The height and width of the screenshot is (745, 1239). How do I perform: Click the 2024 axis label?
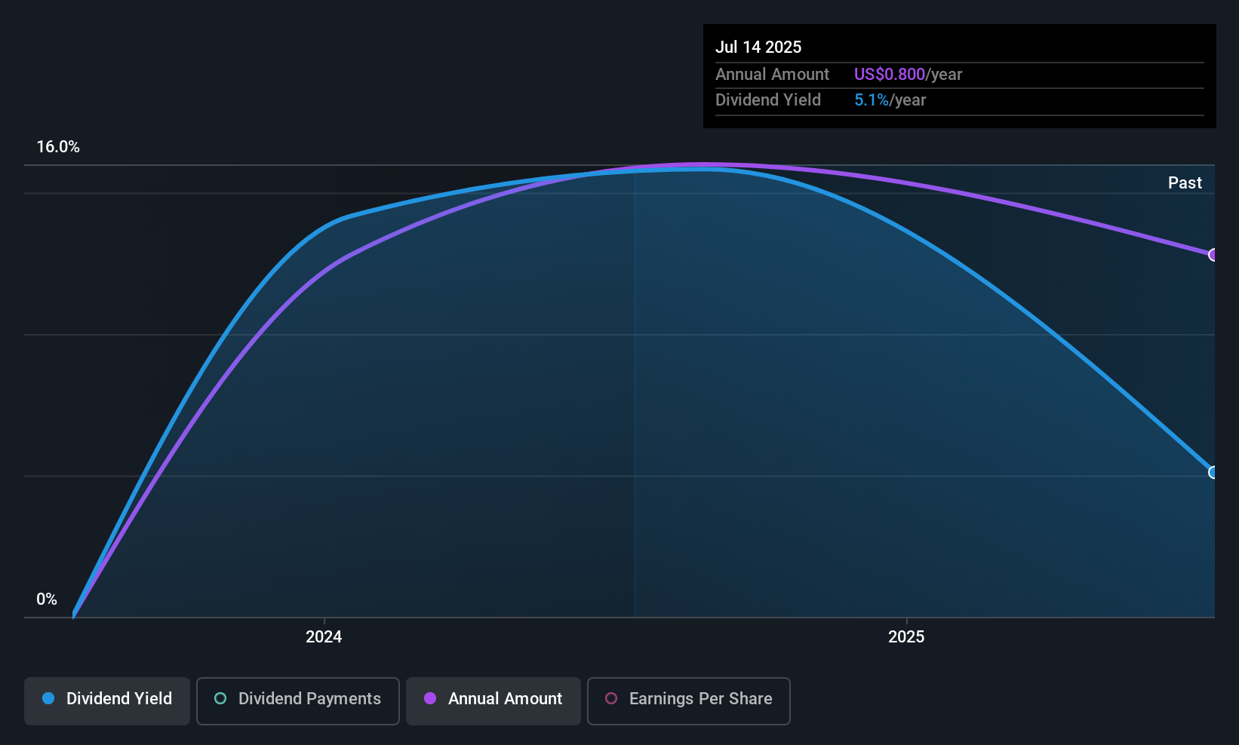[x=324, y=637]
